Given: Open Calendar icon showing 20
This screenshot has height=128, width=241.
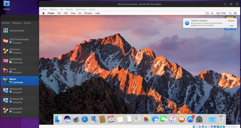Looking at the screenshot, I should (111, 119).
